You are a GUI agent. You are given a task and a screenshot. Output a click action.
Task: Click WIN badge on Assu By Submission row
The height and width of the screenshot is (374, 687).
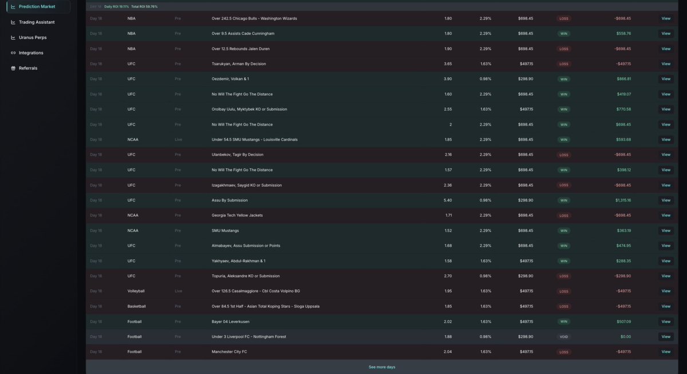564,200
